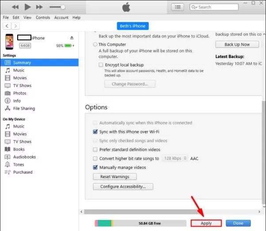
Task: Open the Account menu
Action: tap(61, 18)
